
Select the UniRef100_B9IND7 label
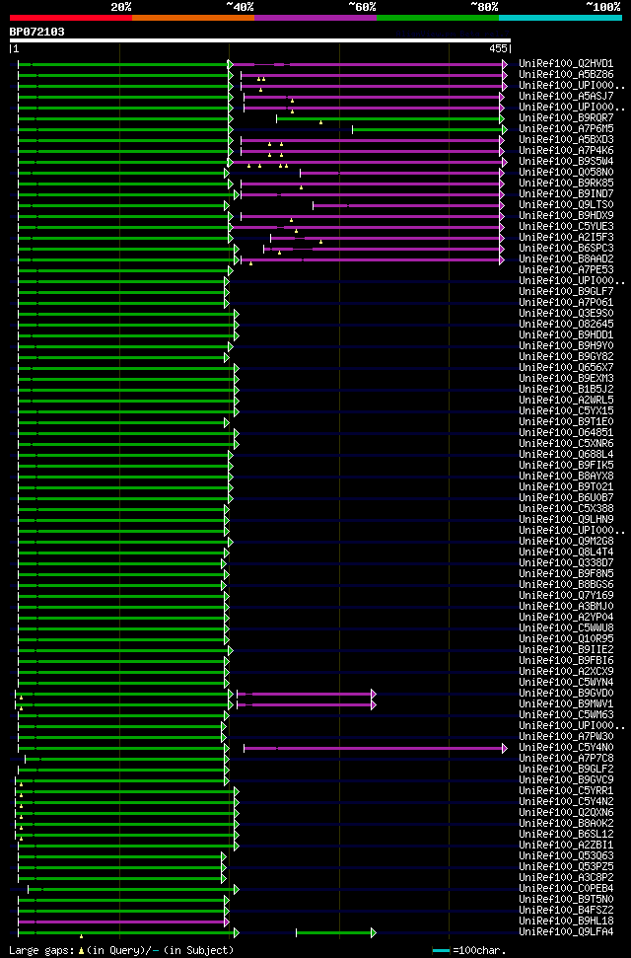(566, 193)
